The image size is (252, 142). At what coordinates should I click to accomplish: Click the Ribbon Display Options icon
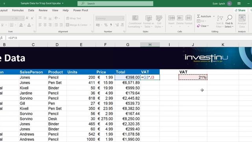239,4
